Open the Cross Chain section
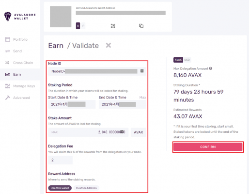 tap(19, 63)
